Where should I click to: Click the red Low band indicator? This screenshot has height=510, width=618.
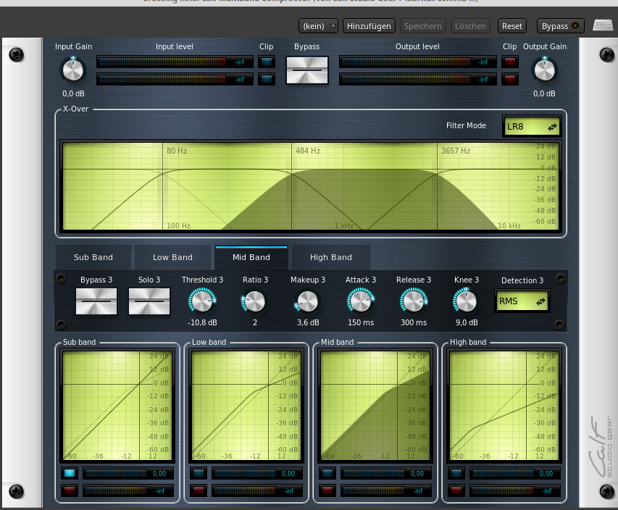point(199,490)
